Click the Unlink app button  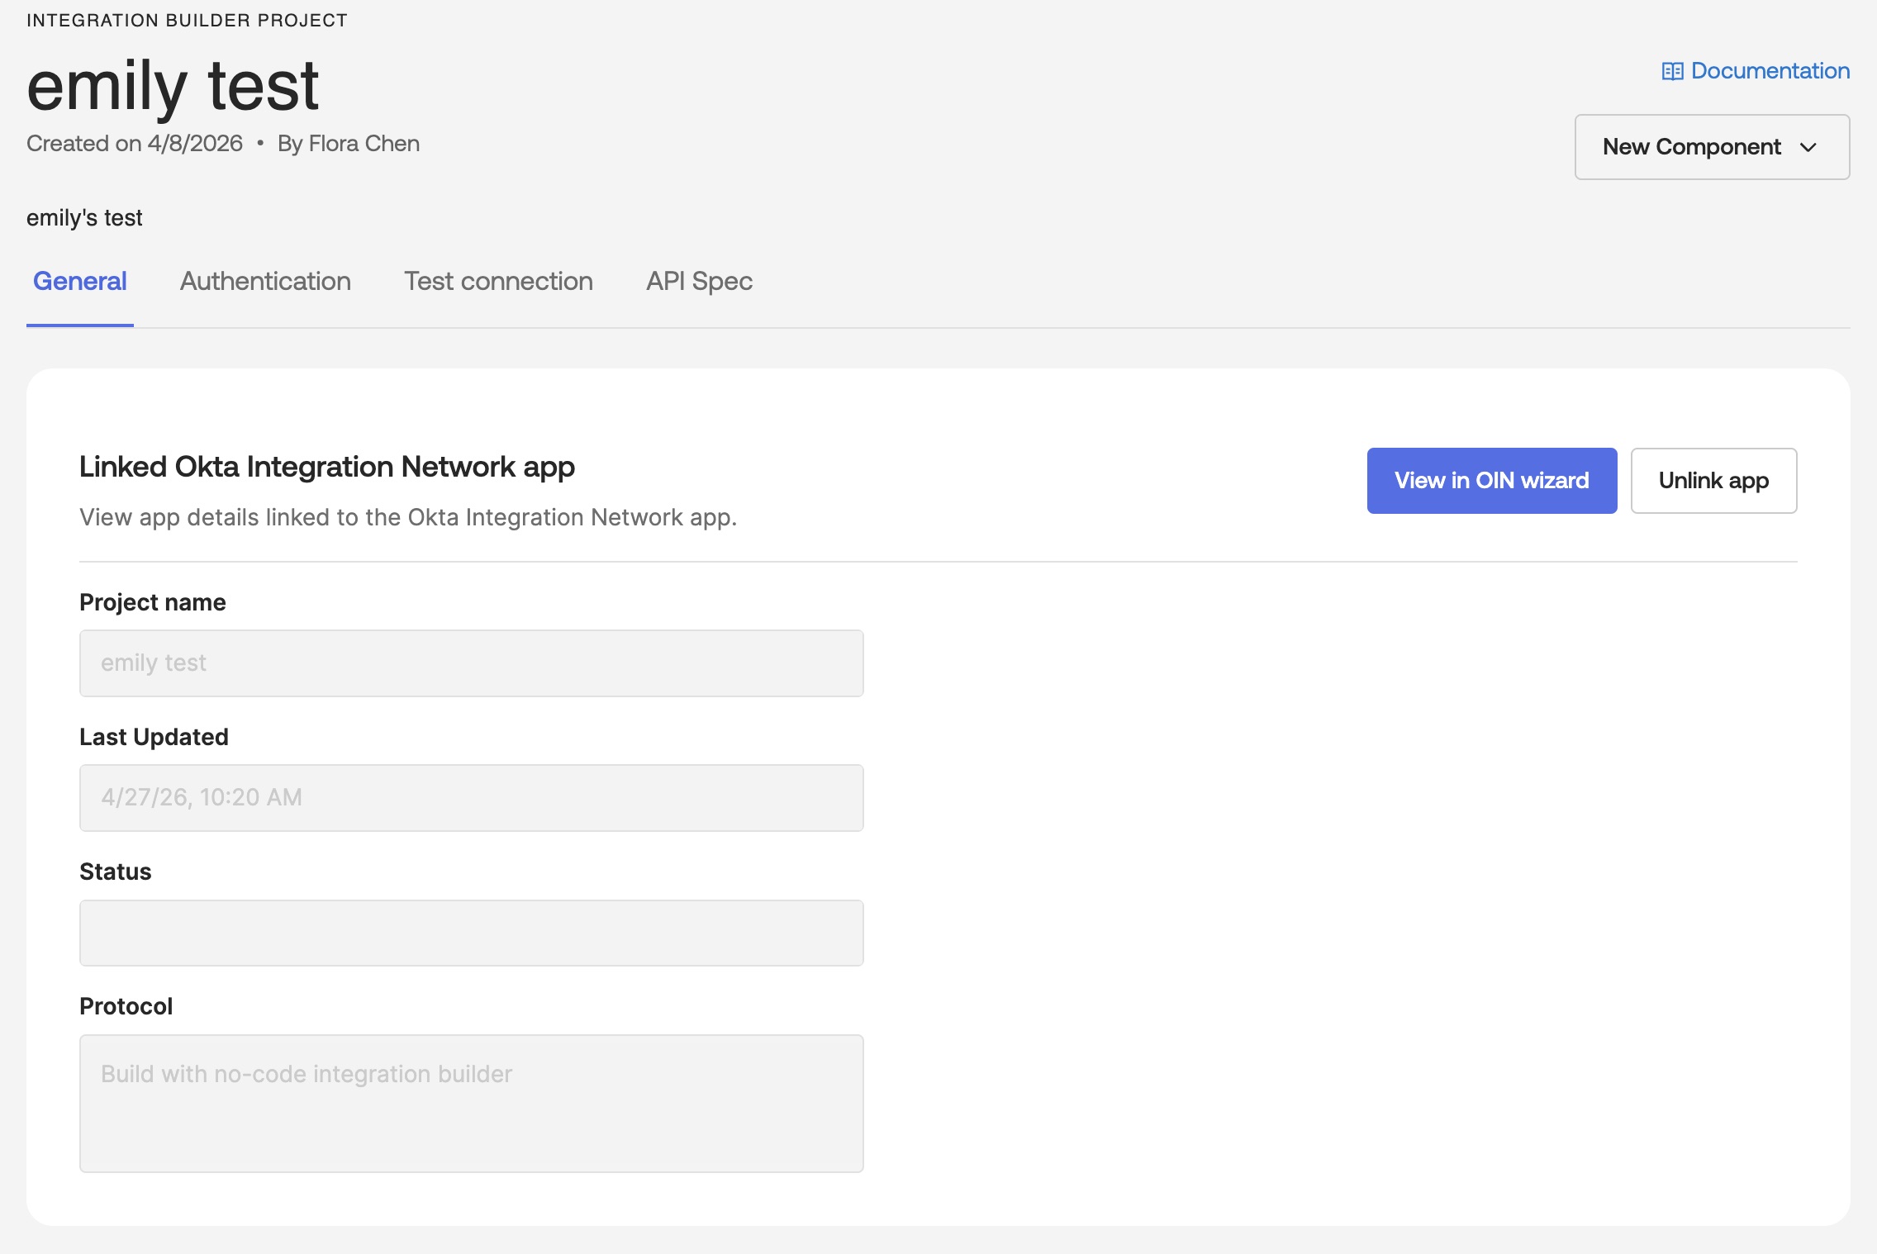tap(1713, 481)
